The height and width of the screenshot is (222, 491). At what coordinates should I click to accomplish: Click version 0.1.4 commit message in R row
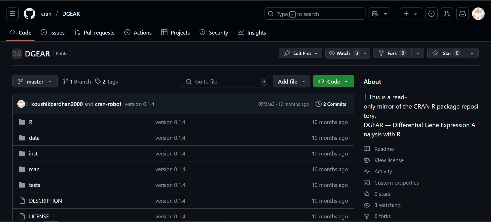pos(170,122)
